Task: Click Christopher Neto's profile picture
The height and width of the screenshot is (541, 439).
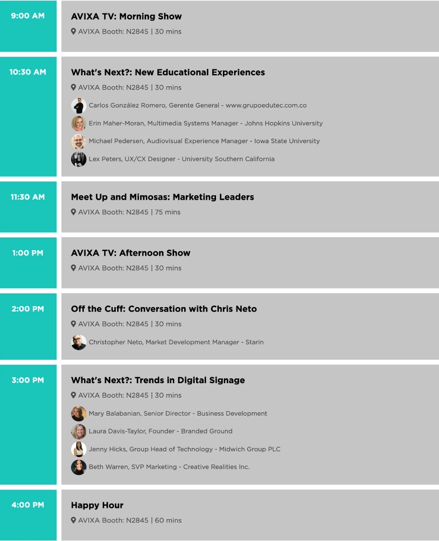Action: (79, 342)
